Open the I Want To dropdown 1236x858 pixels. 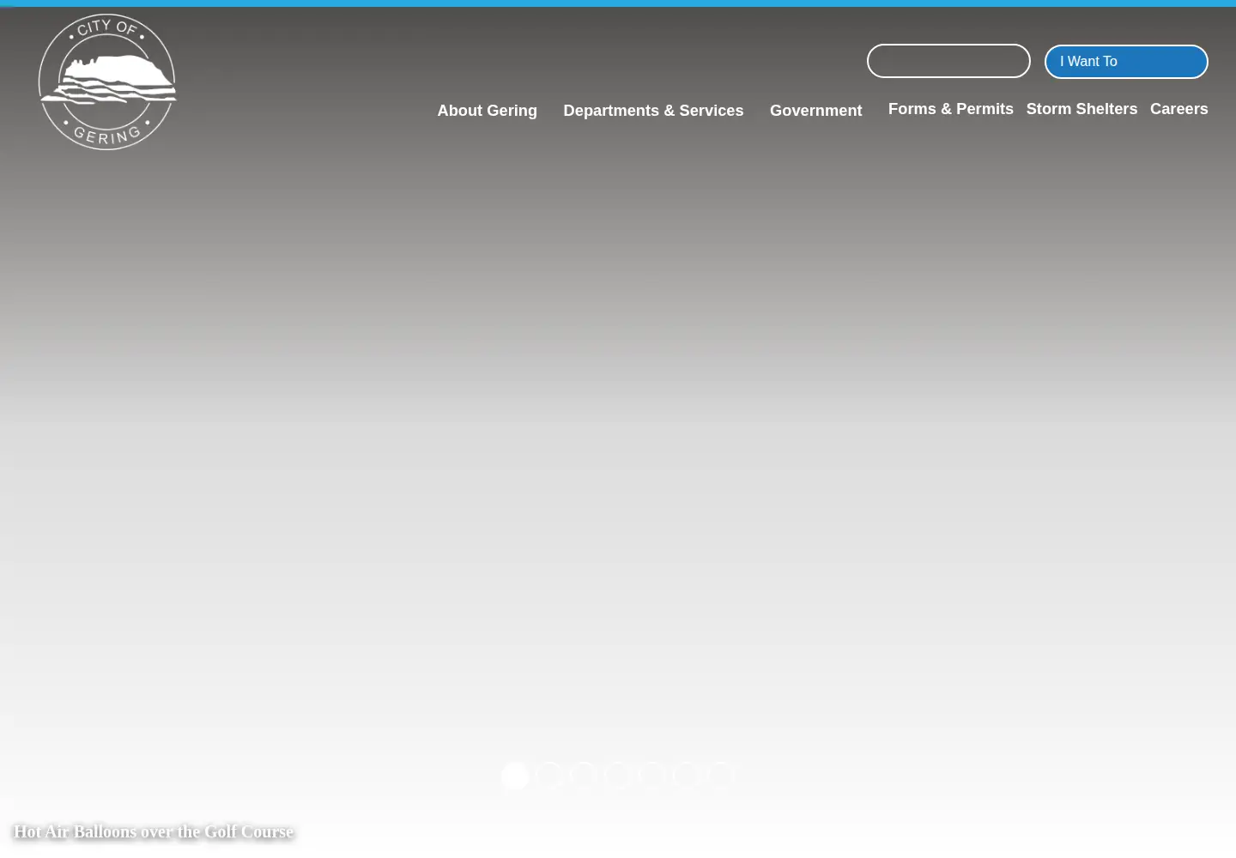tap(1126, 62)
